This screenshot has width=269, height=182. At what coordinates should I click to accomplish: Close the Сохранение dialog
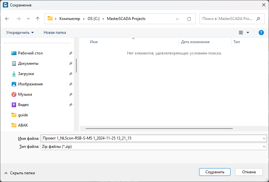(264, 5)
